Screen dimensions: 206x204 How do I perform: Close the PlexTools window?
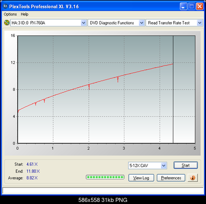point(199,7)
